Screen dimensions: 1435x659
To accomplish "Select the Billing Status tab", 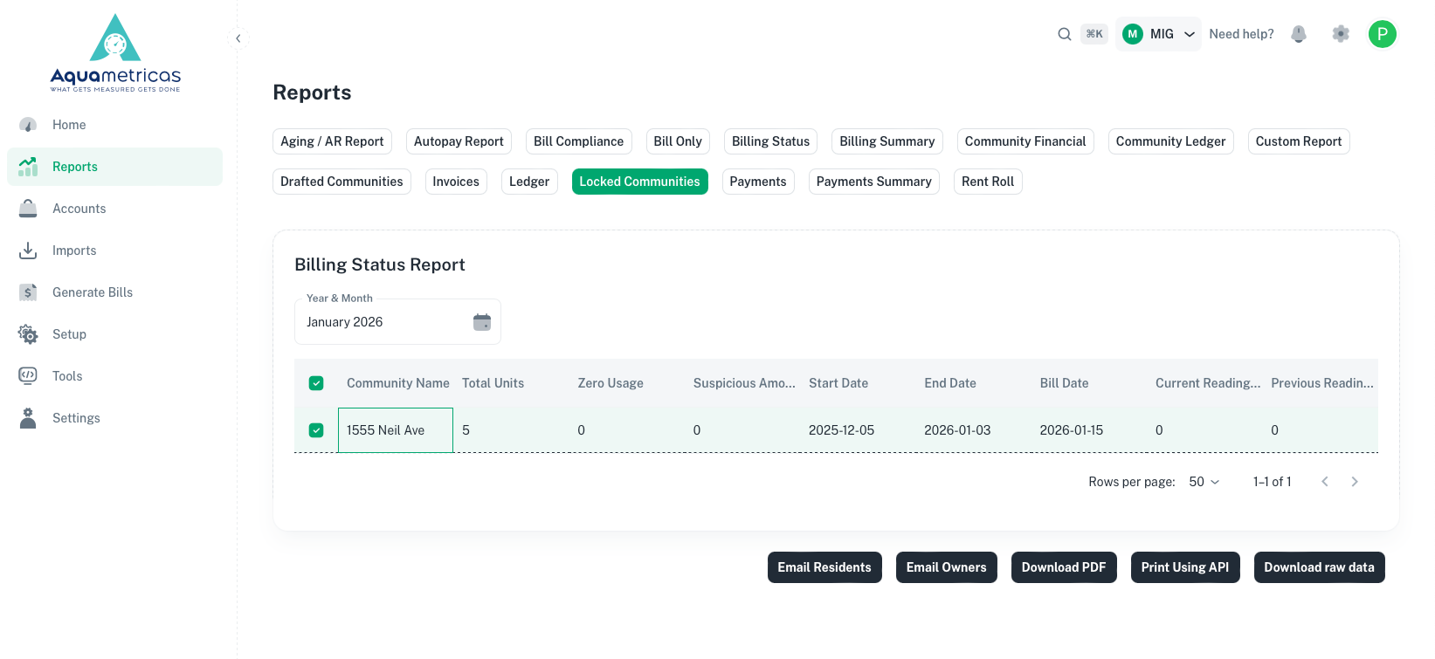I will coord(770,141).
